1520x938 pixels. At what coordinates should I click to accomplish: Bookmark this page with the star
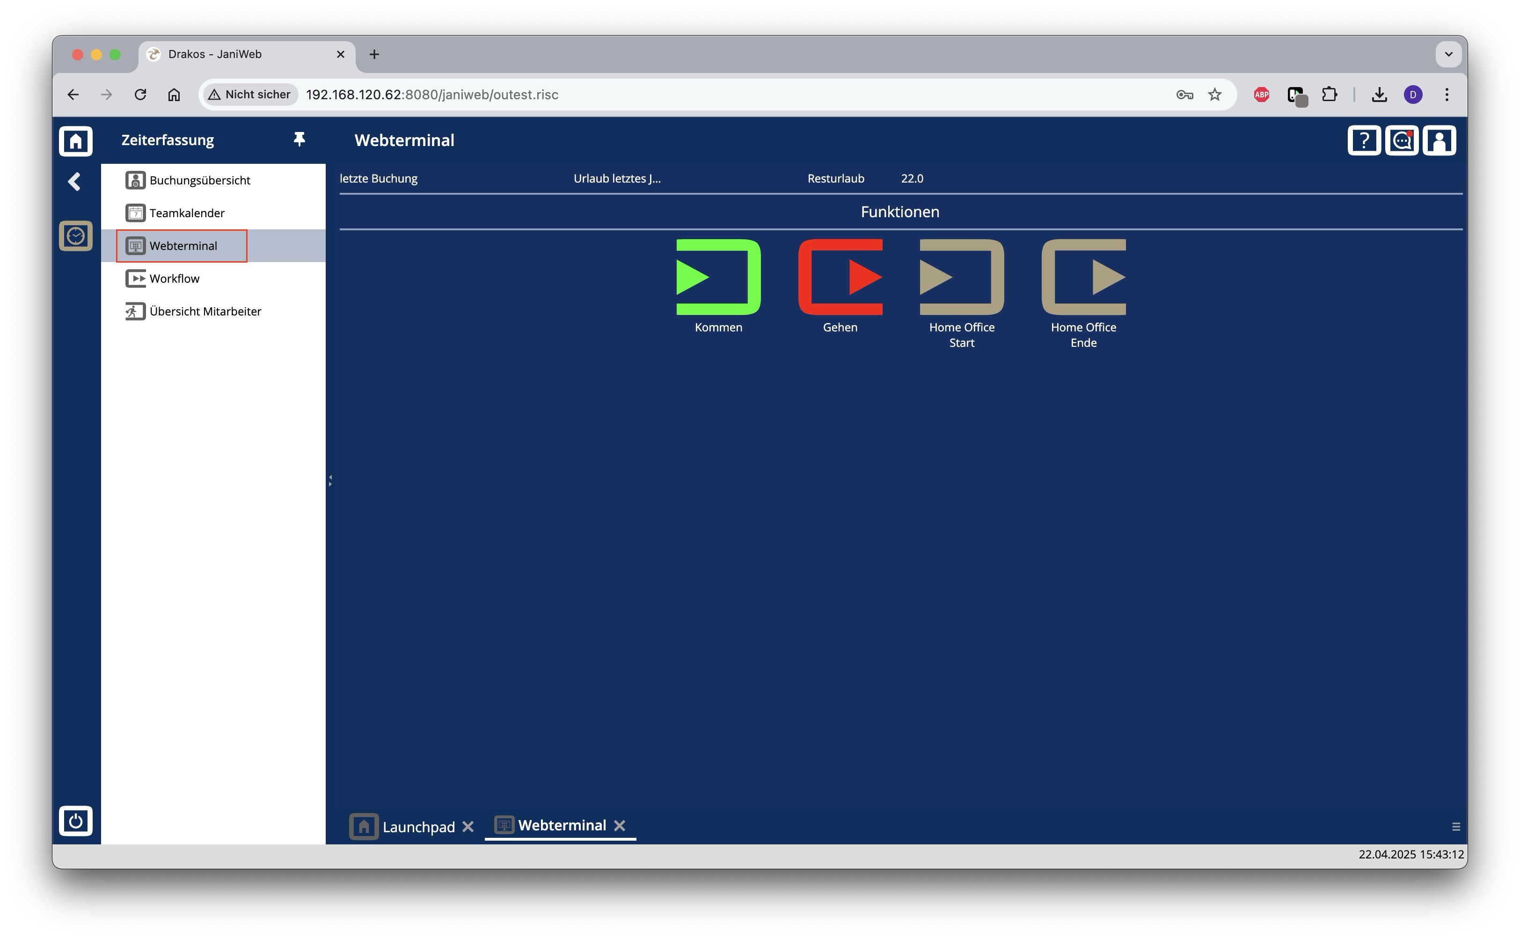pyautogui.click(x=1214, y=94)
